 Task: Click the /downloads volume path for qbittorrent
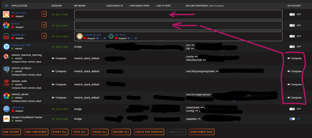tap(193, 108)
